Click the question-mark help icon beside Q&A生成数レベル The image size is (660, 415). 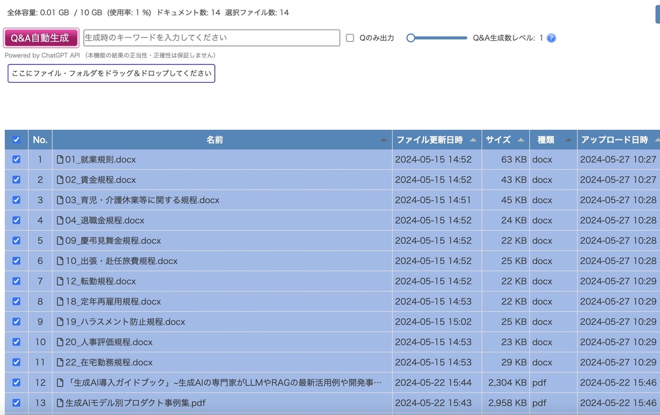(551, 37)
